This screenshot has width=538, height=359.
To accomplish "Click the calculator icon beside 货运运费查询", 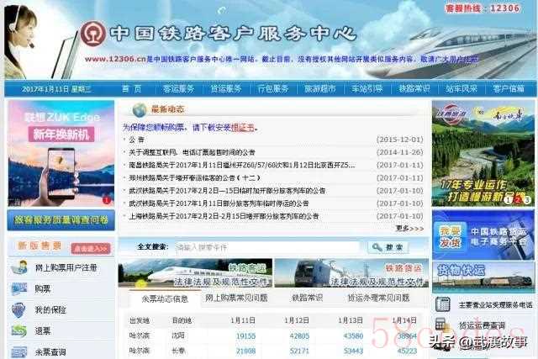I will [441, 325].
